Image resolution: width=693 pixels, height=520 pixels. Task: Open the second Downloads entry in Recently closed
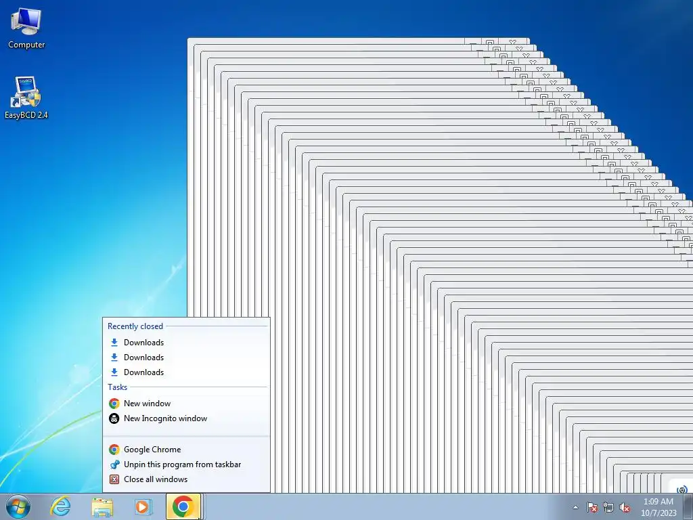coord(186,357)
